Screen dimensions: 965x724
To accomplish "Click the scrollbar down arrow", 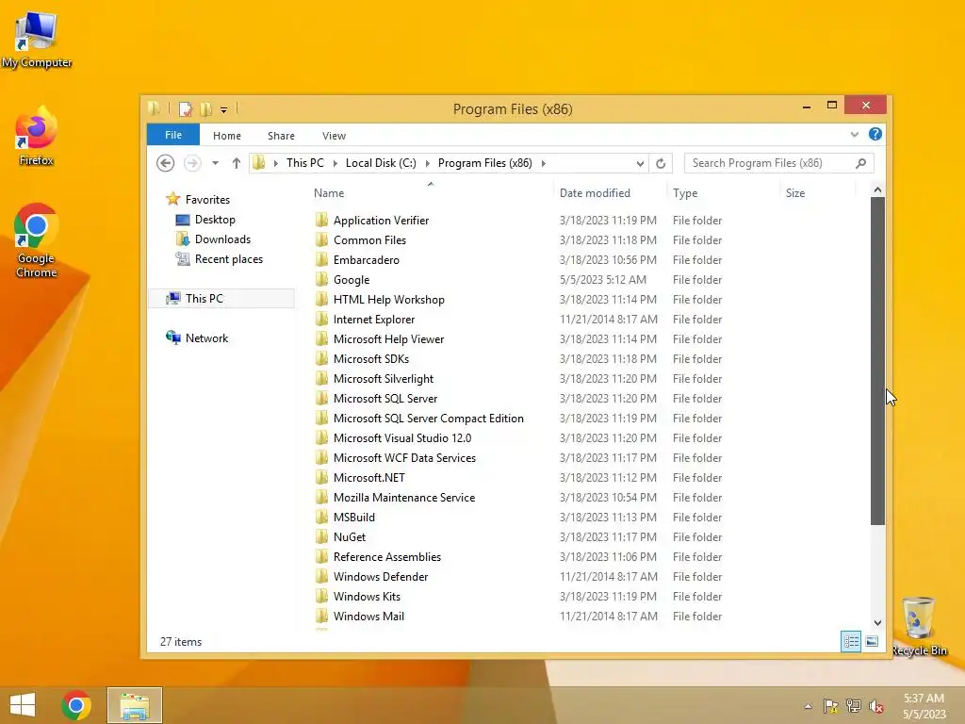I will tap(877, 623).
